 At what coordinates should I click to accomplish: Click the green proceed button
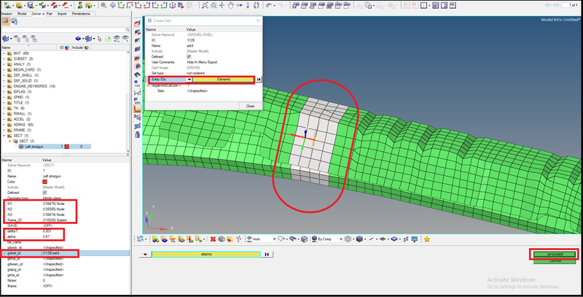point(555,254)
